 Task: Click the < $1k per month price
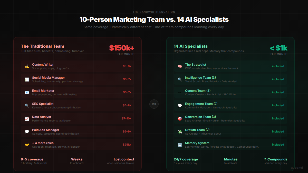pyautogui.click(x=278, y=48)
